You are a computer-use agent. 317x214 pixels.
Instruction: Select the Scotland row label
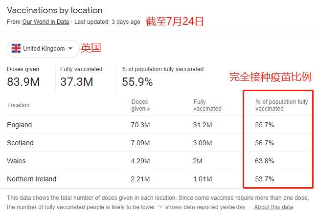point(20,143)
